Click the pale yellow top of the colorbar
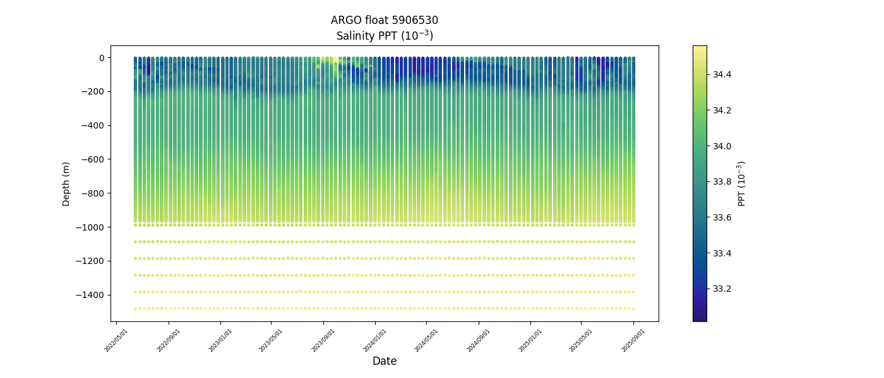Viewport: 884px width, 378px height. pos(700,50)
